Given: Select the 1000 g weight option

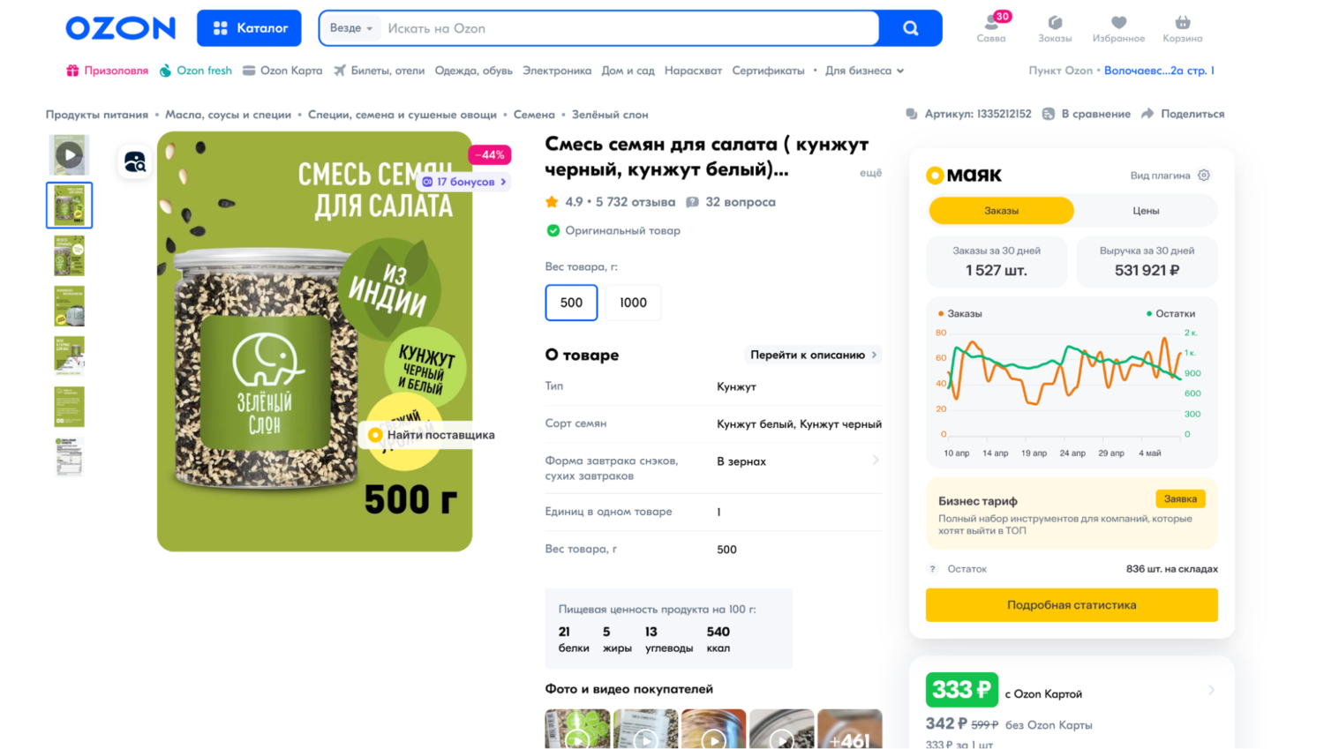Looking at the screenshot, I should click(x=633, y=303).
